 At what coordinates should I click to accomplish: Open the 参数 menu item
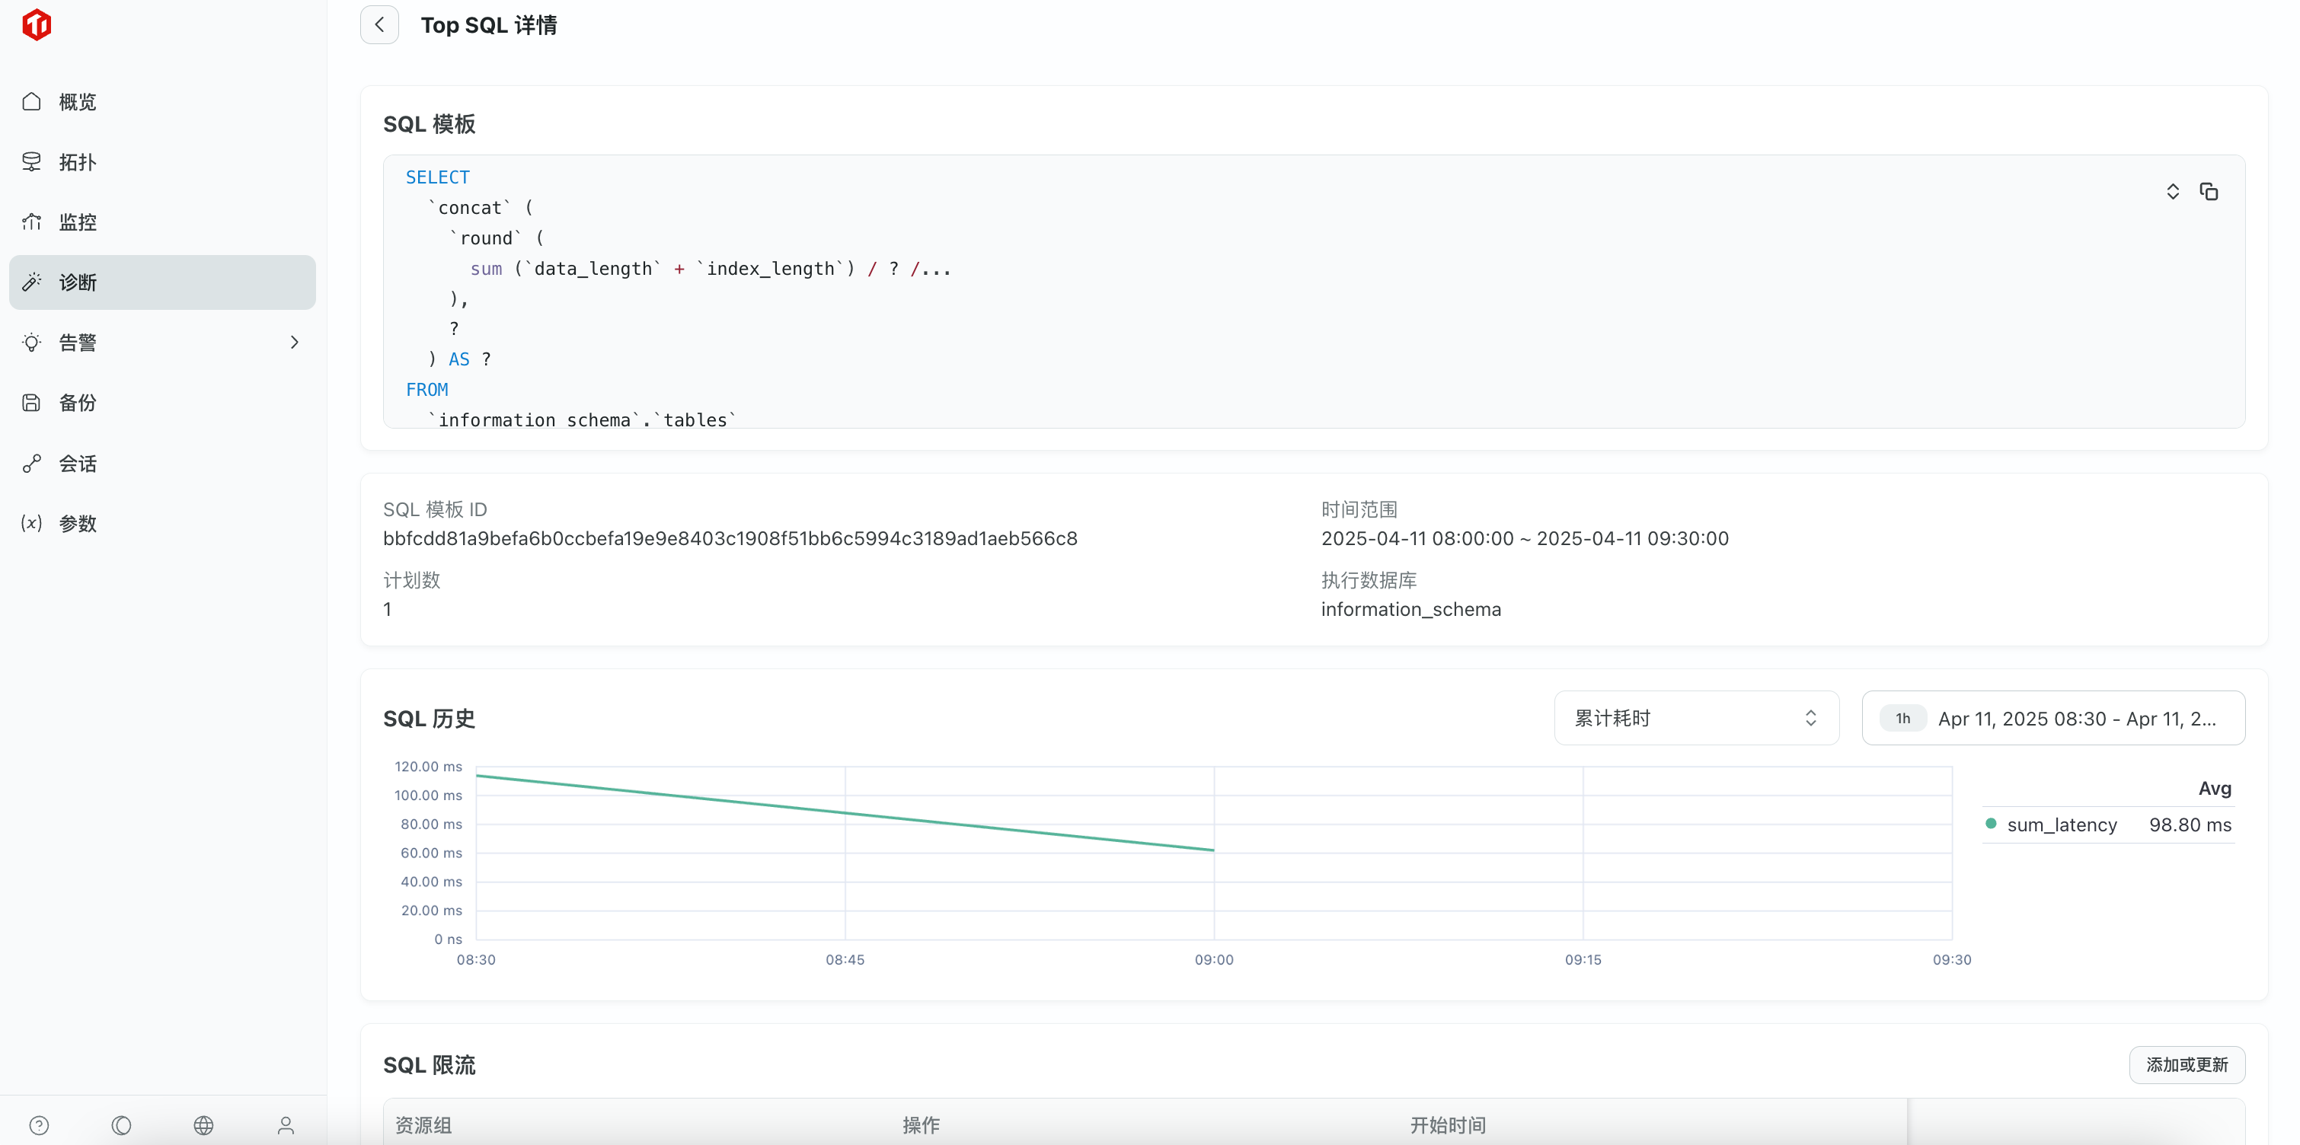pos(162,523)
